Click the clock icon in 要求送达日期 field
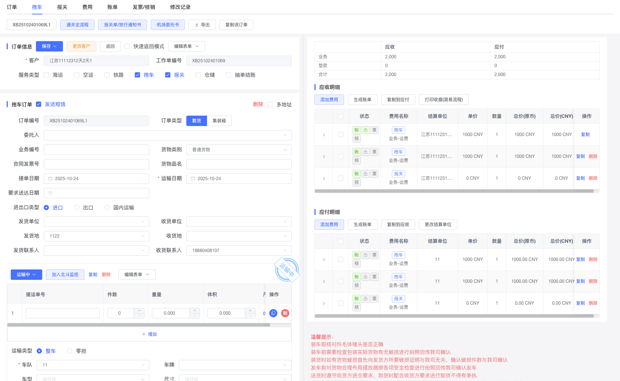The height and width of the screenshot is (381, 620). click(x=51, y=193)
